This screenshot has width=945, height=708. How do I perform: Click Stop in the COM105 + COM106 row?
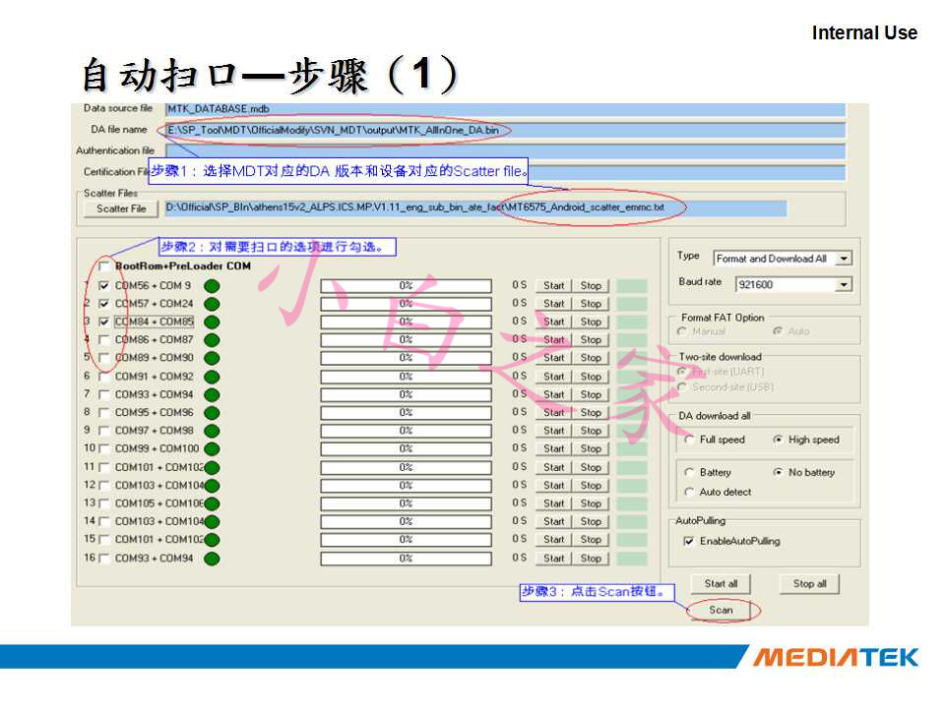click(591, 503)
